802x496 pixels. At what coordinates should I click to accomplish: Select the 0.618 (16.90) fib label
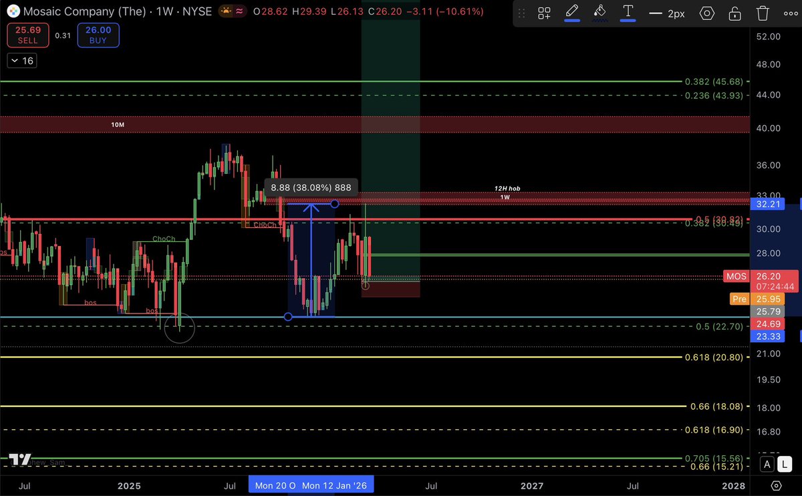coord(714,430)
